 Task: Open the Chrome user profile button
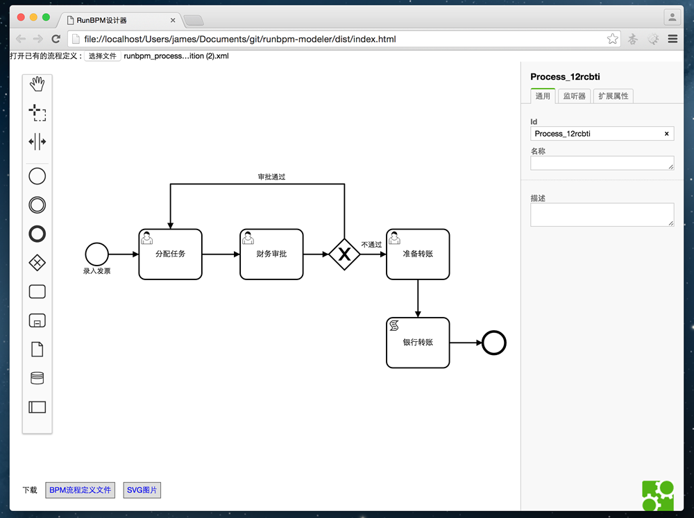pyautogui.click(x=672, y=17)
